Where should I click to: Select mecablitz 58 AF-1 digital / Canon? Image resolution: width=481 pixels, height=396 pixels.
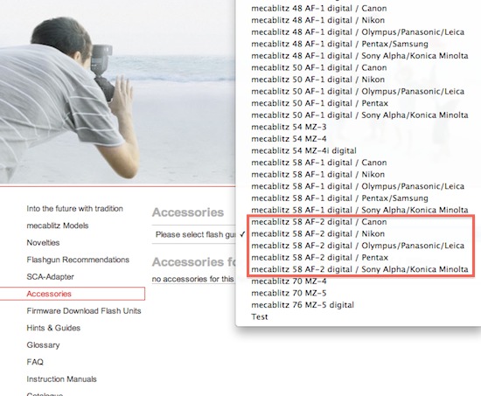coord(318,163)
